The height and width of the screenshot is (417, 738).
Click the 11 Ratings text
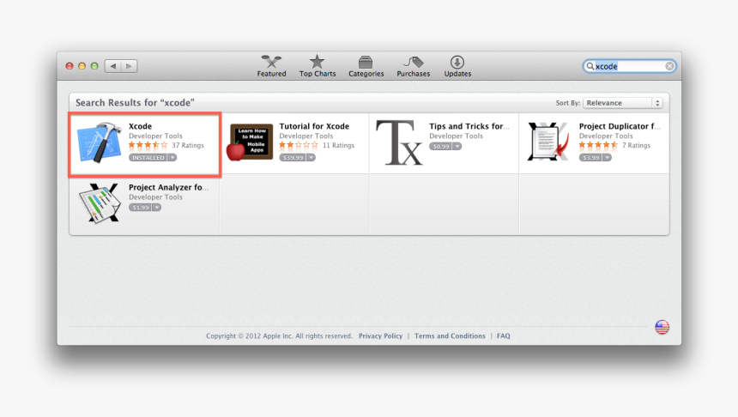pyautogui.click(x=338, y=145)
